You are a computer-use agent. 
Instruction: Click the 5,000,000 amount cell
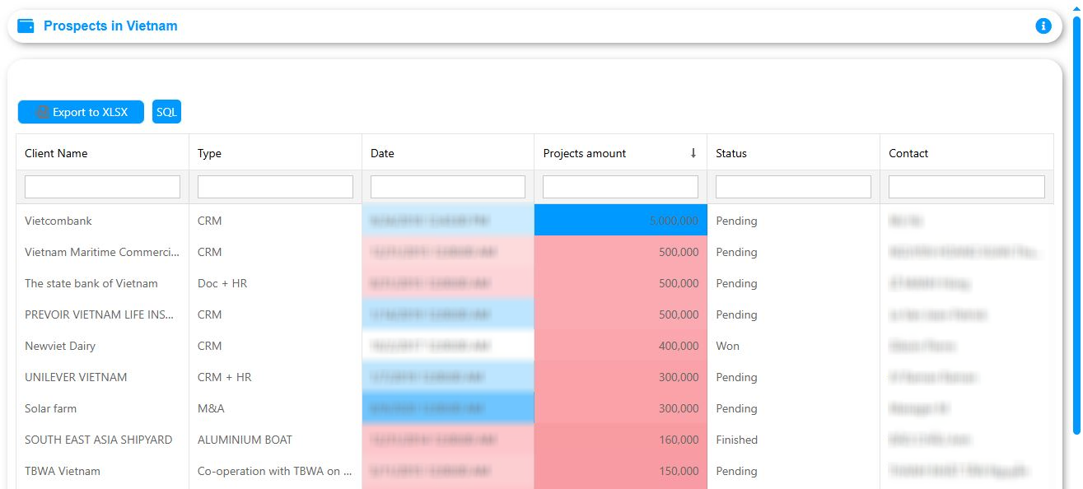[x=621, y=221]
